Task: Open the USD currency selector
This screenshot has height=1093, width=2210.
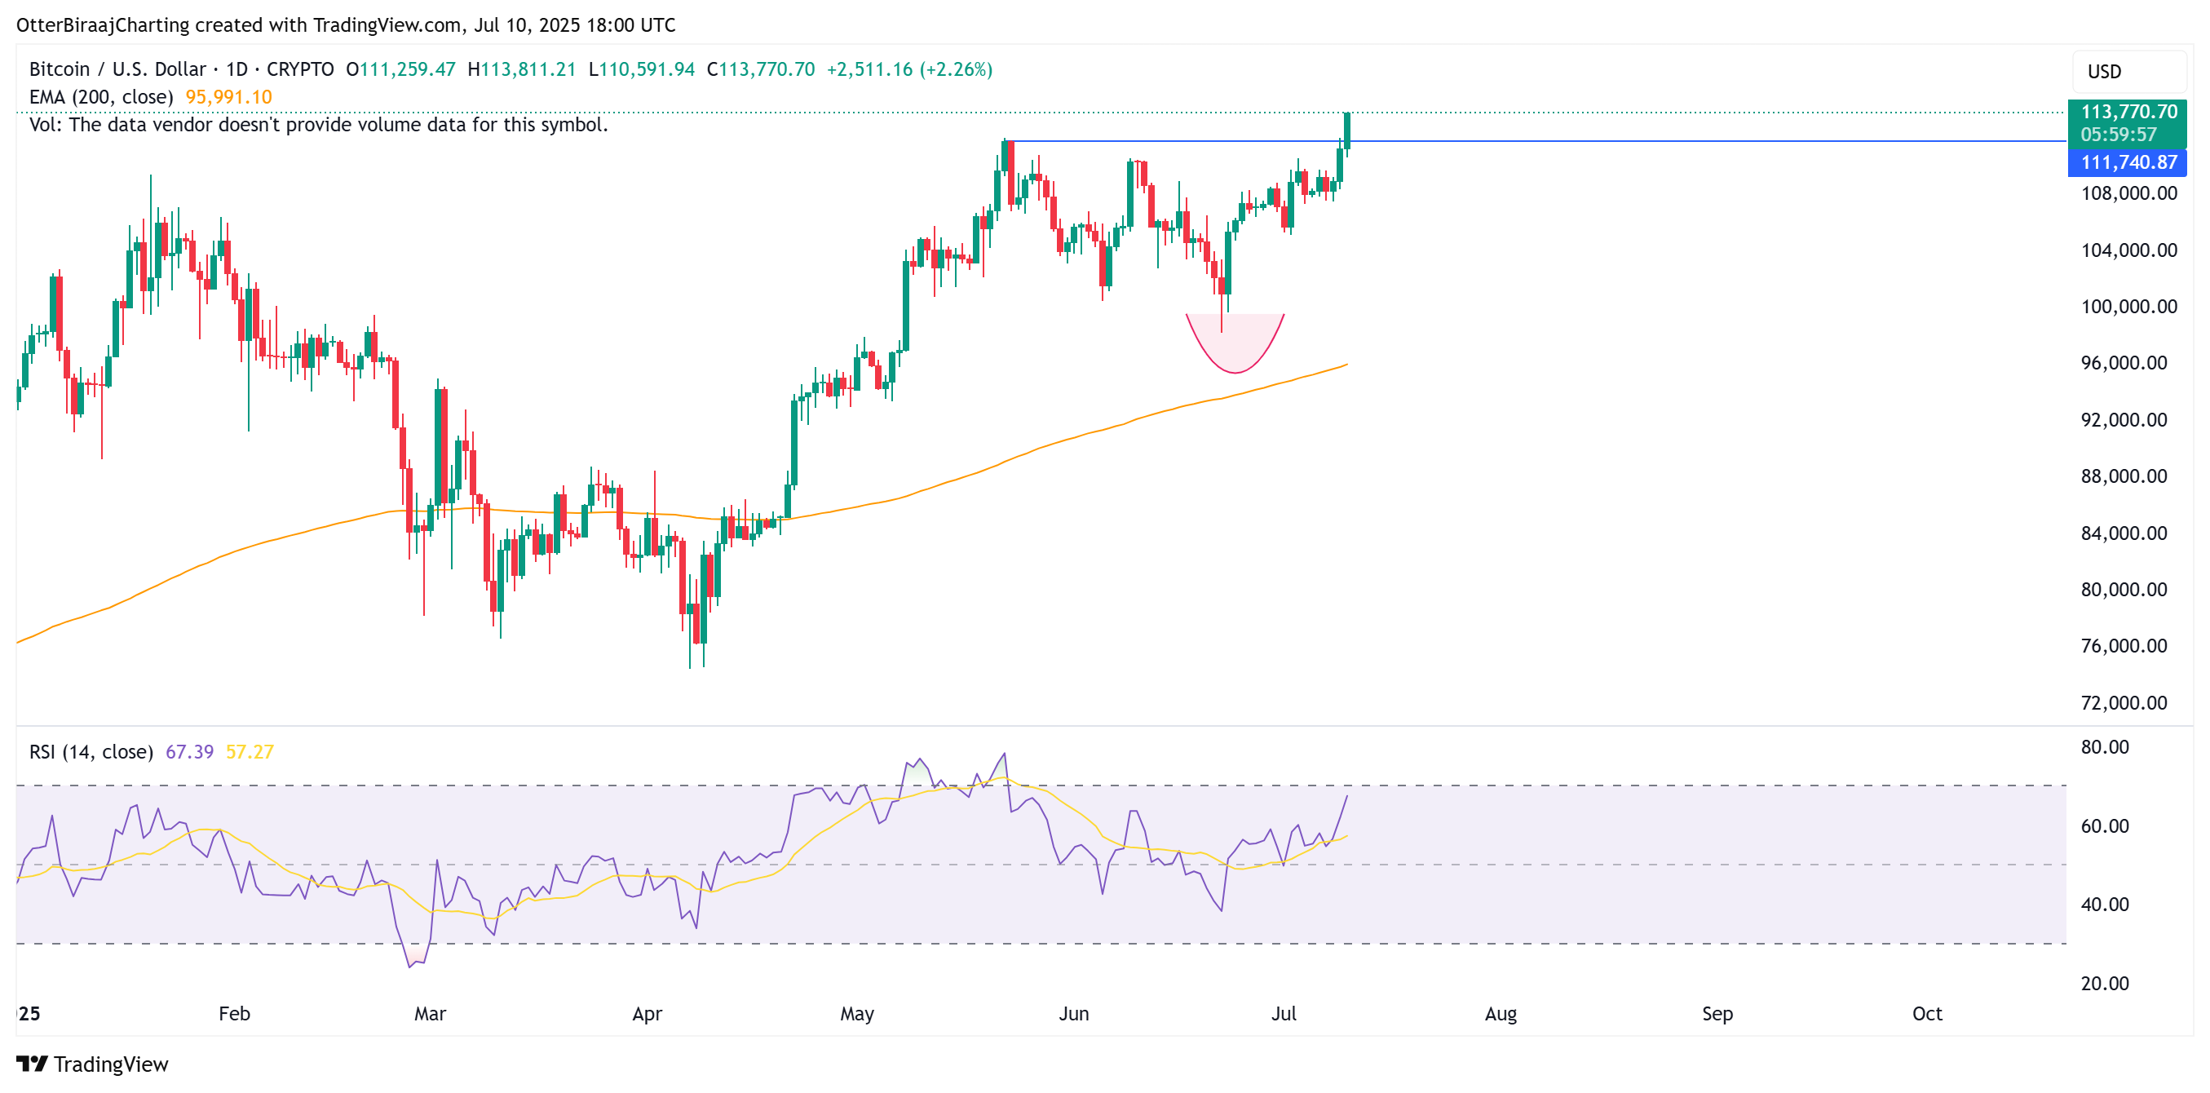Action: (x=2129, y=71)
